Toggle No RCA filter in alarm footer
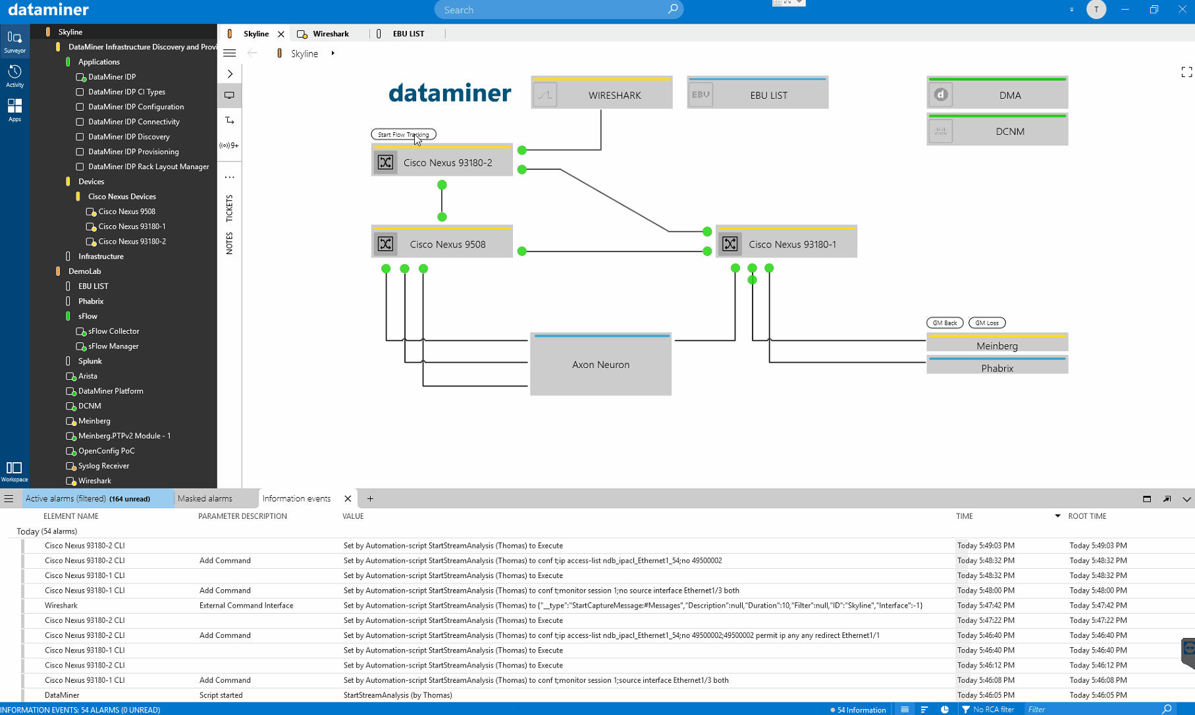 pos(988,709)
